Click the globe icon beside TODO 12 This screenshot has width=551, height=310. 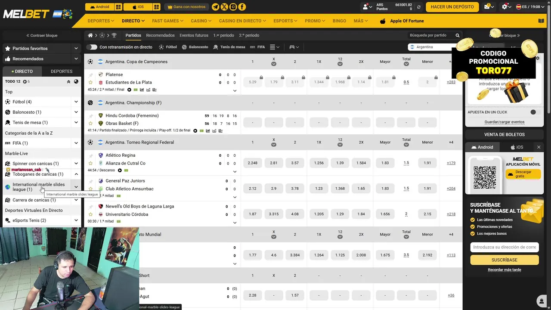76,81
